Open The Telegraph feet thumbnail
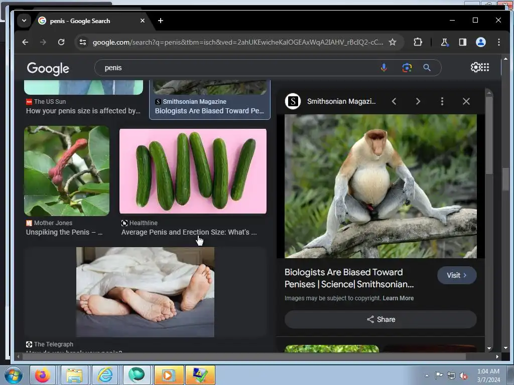The image size is (514, 385). (145, 292)
